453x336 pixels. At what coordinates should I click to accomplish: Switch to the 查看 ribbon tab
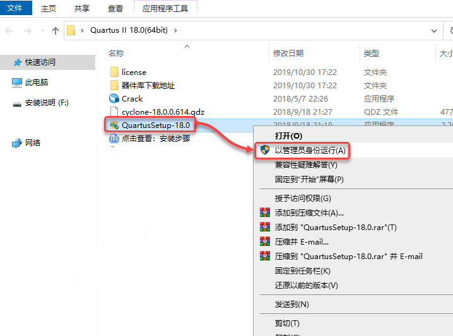[x=115, y=8]
